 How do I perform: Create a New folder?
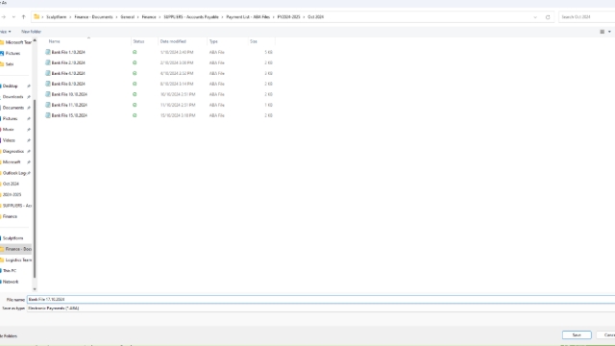(x=32, y=32)
